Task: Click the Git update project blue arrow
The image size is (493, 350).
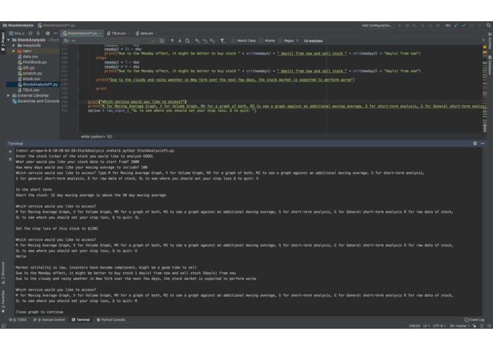Action: pos(456,26)
